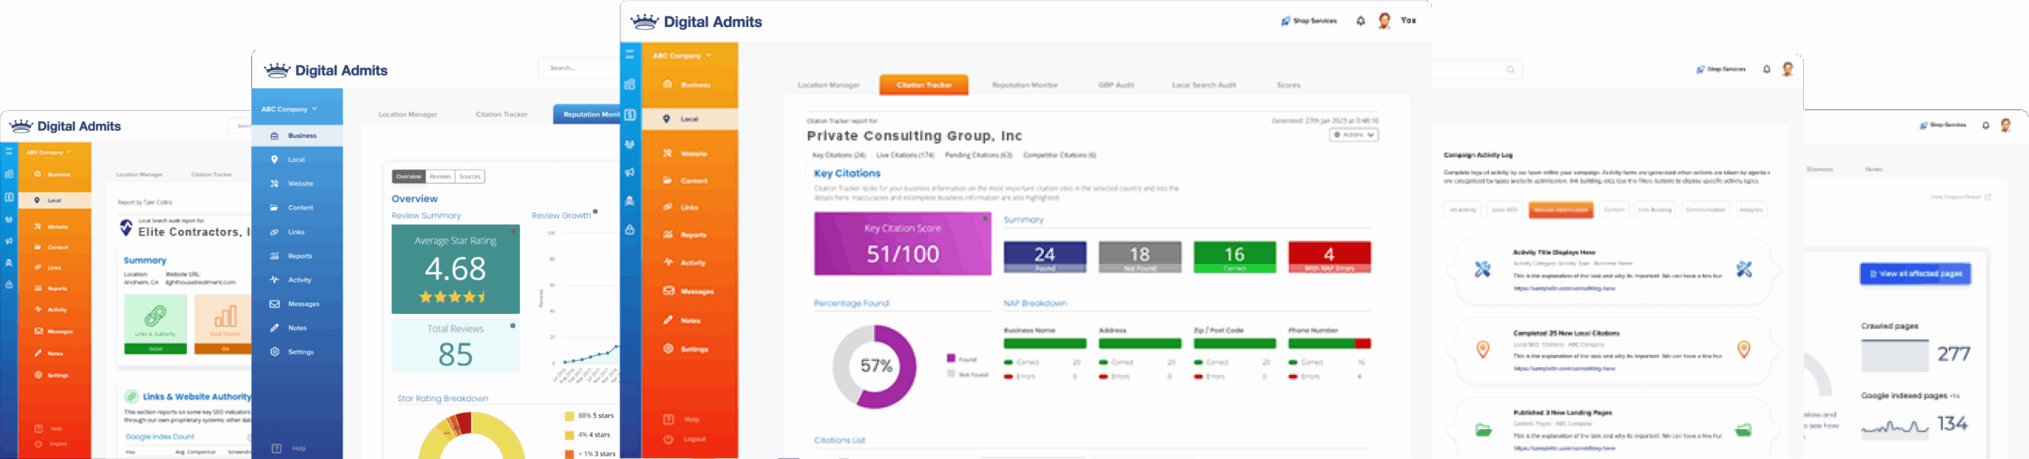This screenshot has width=2029, height=459.
Task: Select the Reviews segment in the Reputation Monitor window
Action: [x=441, y=177]
